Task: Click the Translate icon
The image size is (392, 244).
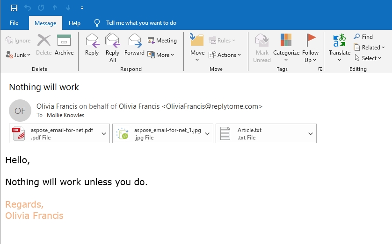Action: click(x=340, y=45)
